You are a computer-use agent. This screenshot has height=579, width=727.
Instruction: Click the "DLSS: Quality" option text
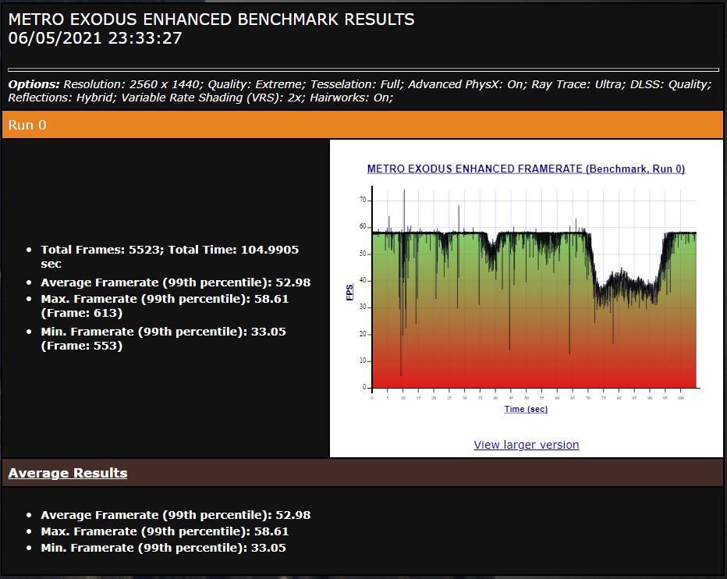670,84
